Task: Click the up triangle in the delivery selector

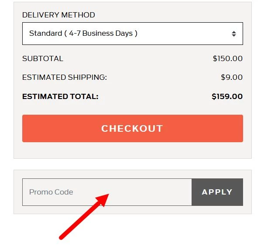Action: 234,31
